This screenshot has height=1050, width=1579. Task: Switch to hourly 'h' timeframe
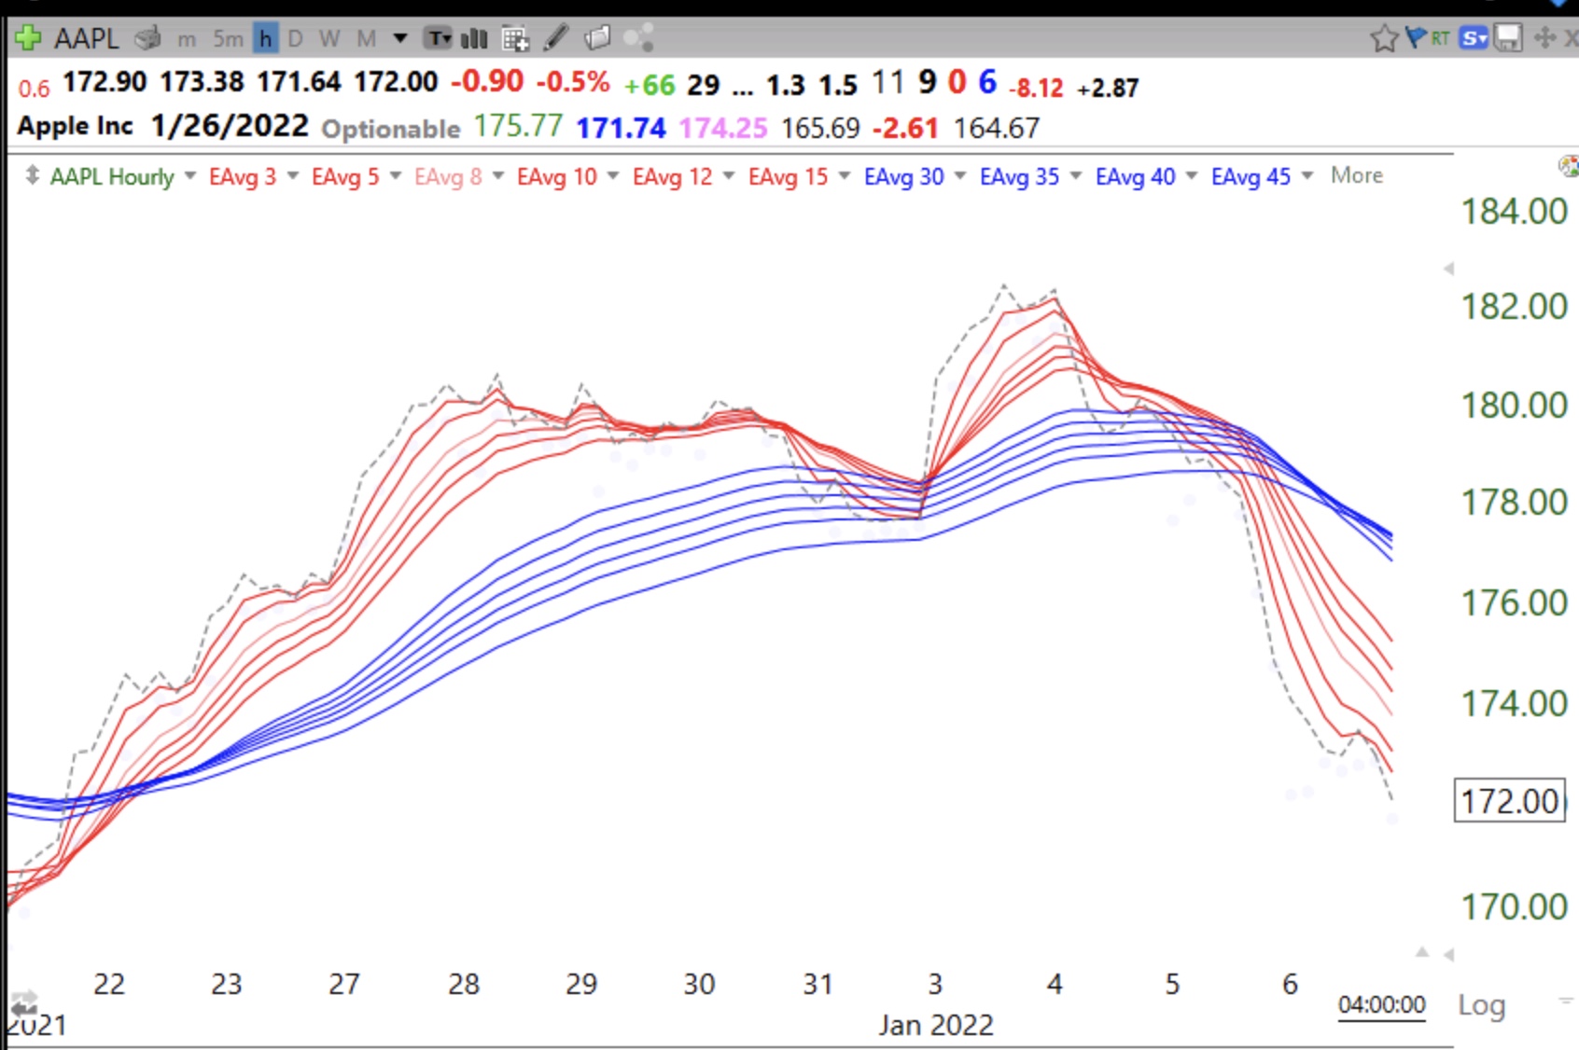[x=266, y=38]
